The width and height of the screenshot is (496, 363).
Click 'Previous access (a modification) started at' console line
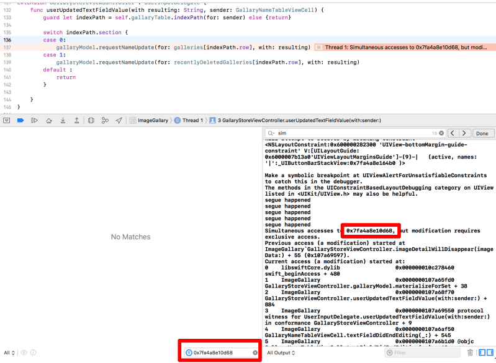[x=335, y=243]
